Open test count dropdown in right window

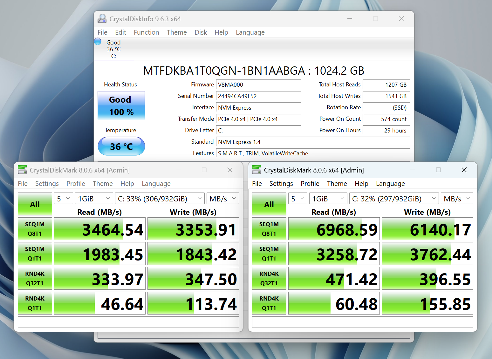(x=298, y=199)
